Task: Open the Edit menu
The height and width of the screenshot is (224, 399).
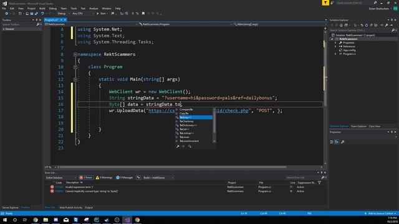Action: click(12, 8)
